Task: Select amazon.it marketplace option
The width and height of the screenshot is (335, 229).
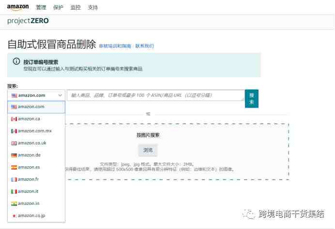Action: (36, 191)
